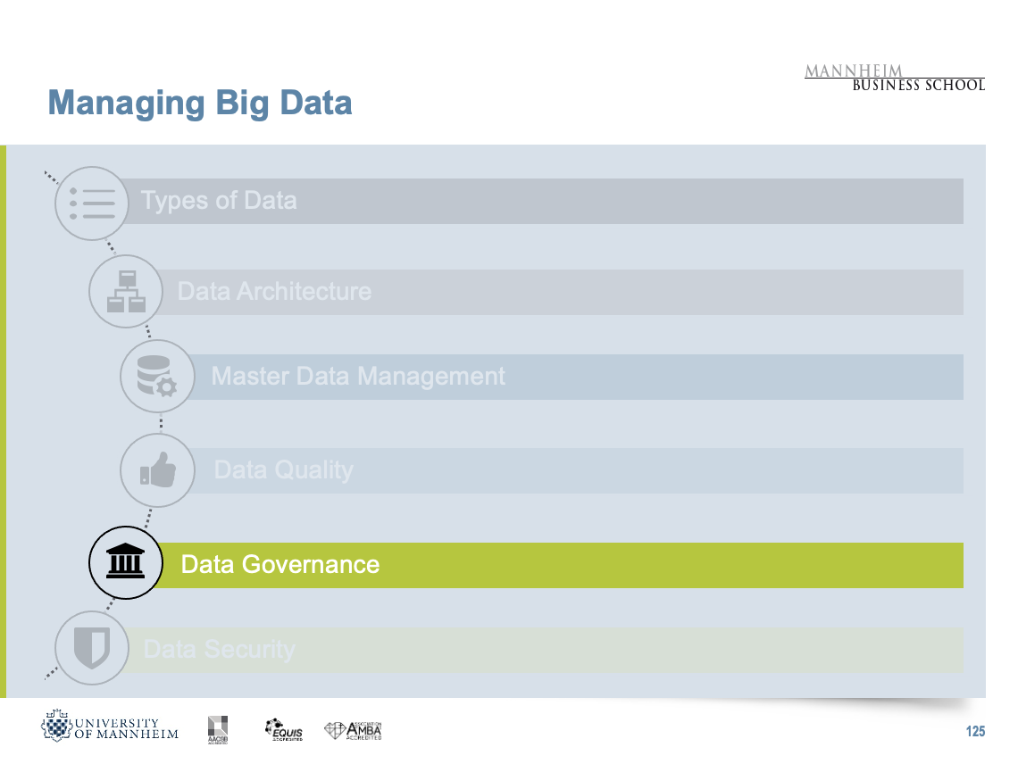Select the bank building Data Governance icon
Image resolution: width=1018 pixels, height=764 pixels.
[x=126, y=563]
